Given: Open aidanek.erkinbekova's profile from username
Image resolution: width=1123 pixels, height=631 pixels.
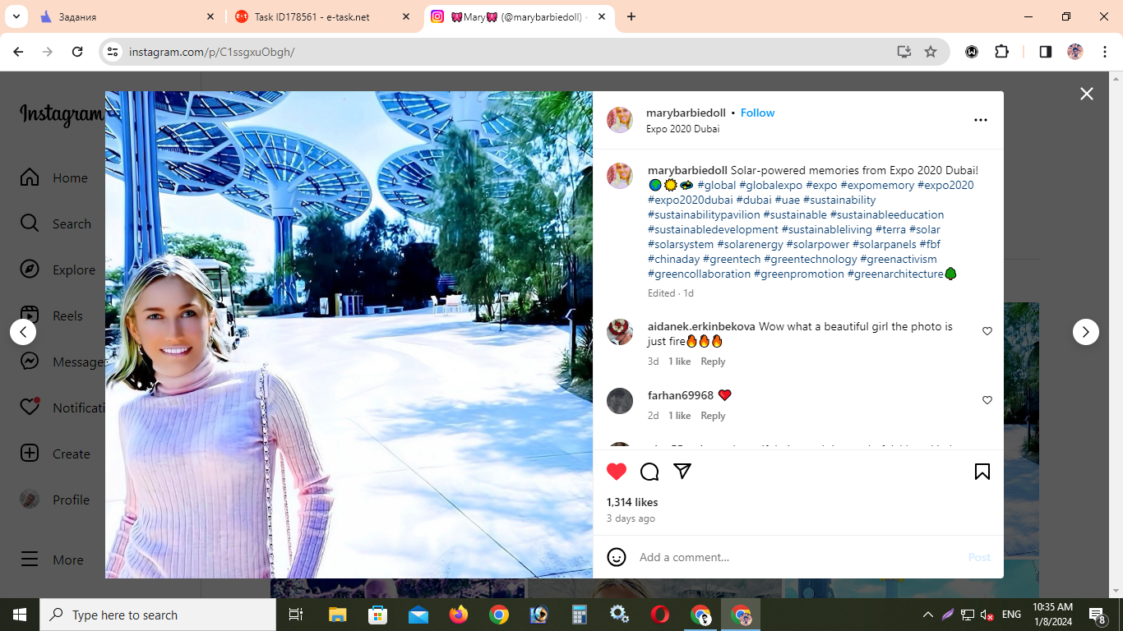Looking at the screenshot, I should click(x=701, y=326).
